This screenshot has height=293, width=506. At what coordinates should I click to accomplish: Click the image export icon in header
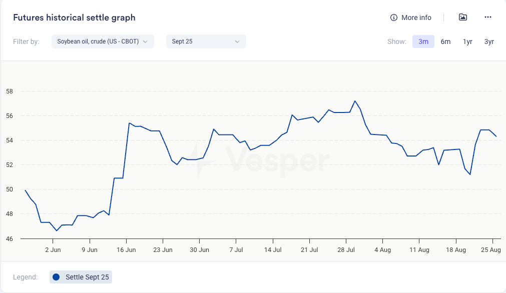(x=463, y=17)
